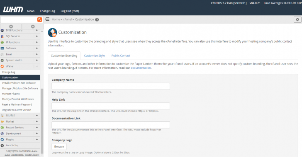This screenshot has height=157, width=302.
Task: Click the Browse button for Company Logo
Action: pos(59,147)
